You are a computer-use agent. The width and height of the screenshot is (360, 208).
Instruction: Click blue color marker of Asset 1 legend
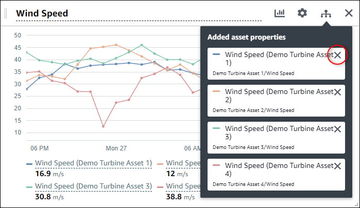(x=29, y=163)
